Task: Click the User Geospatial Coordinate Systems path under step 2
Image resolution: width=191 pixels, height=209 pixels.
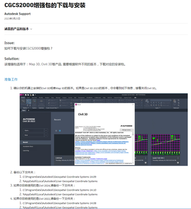Action: click(60, 181)
